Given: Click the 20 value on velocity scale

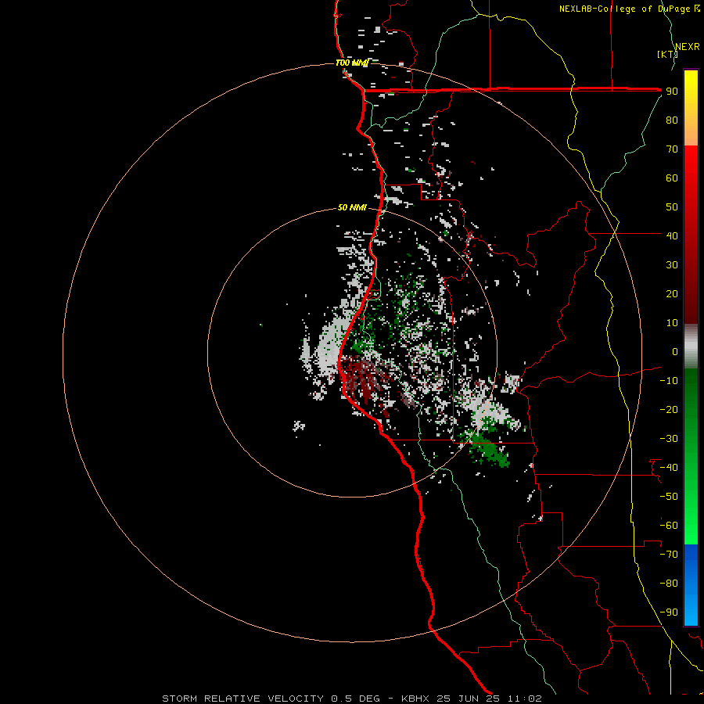Looking at the screenshot, I should pos(672,294).
